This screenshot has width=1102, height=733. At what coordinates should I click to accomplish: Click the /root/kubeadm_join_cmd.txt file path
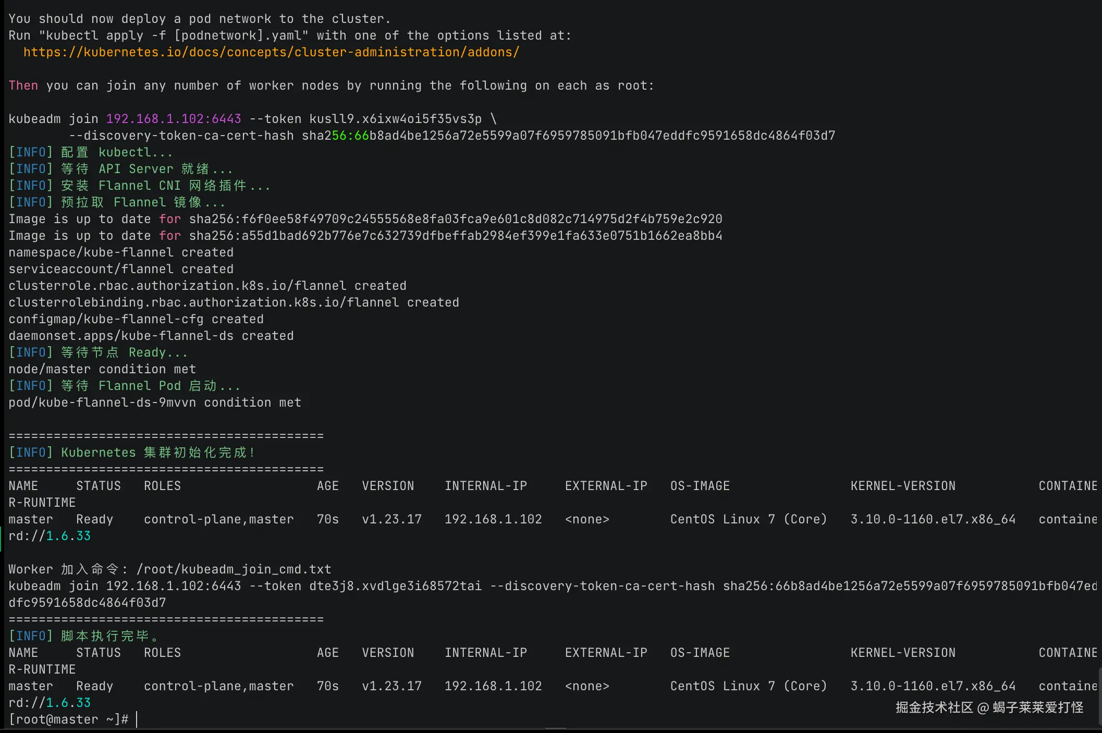click(234, 569)
